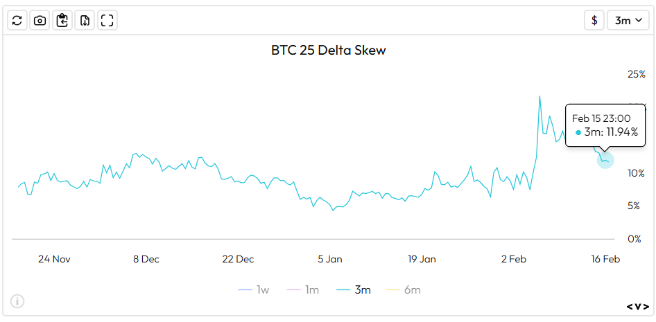Copy chart data with the clipboard icon
The height and width of the screenshot is (322, 656).
coord(62,20)
